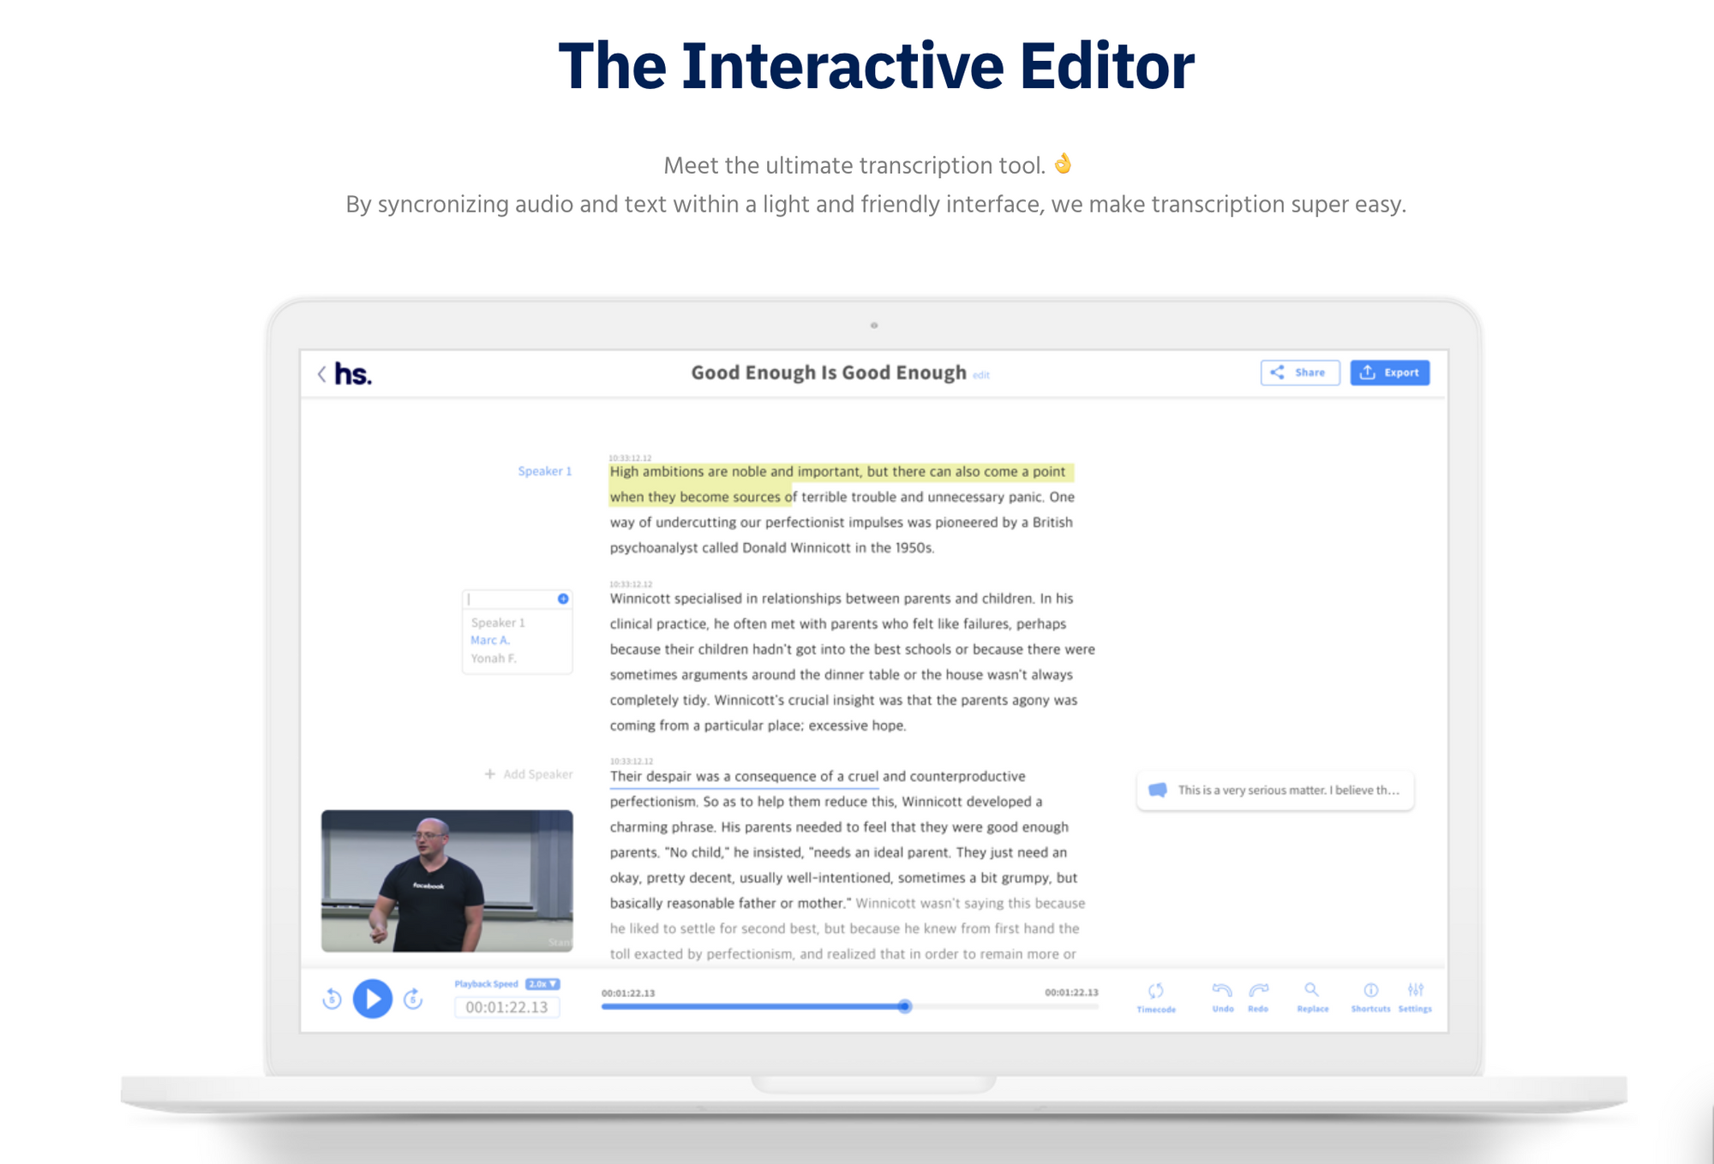
Task: Click the Redo arrow icon
Action: point(1258,991)
